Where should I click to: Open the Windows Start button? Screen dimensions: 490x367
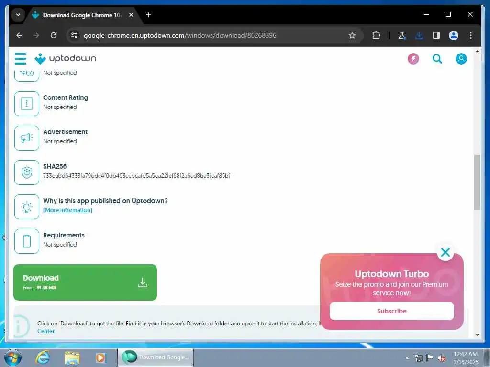coord(13,357)
